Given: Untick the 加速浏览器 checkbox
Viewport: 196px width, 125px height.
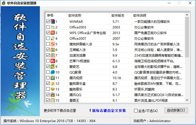Looking at the screenshot, I should coord(48,55).
